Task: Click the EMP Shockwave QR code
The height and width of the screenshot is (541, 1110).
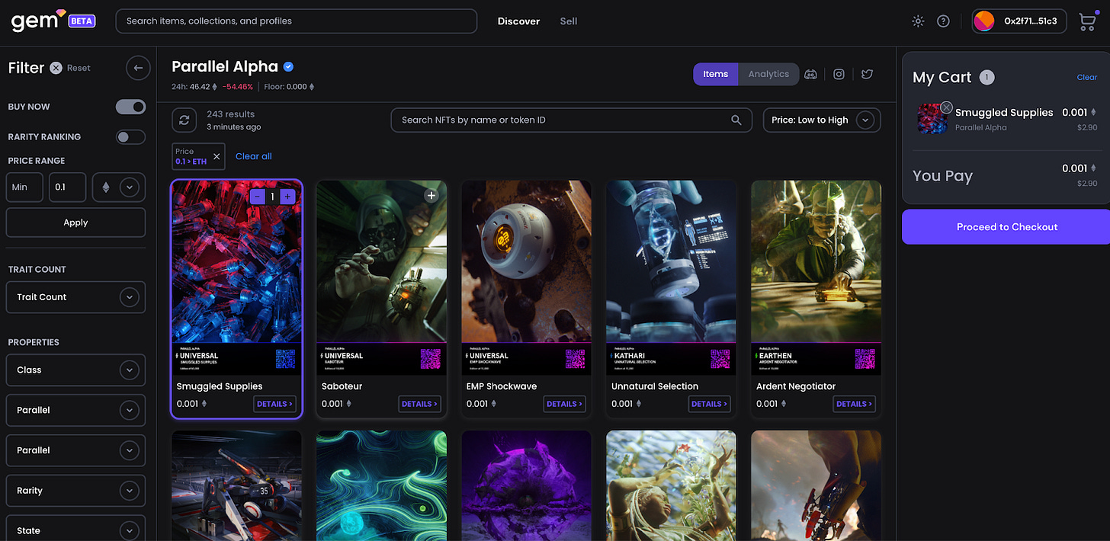Action: click(576, 359)
